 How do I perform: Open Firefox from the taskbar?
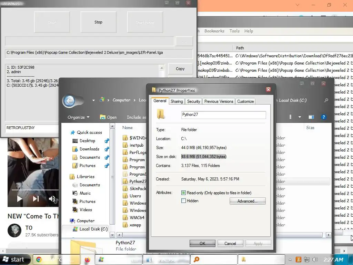pos(88,259)
